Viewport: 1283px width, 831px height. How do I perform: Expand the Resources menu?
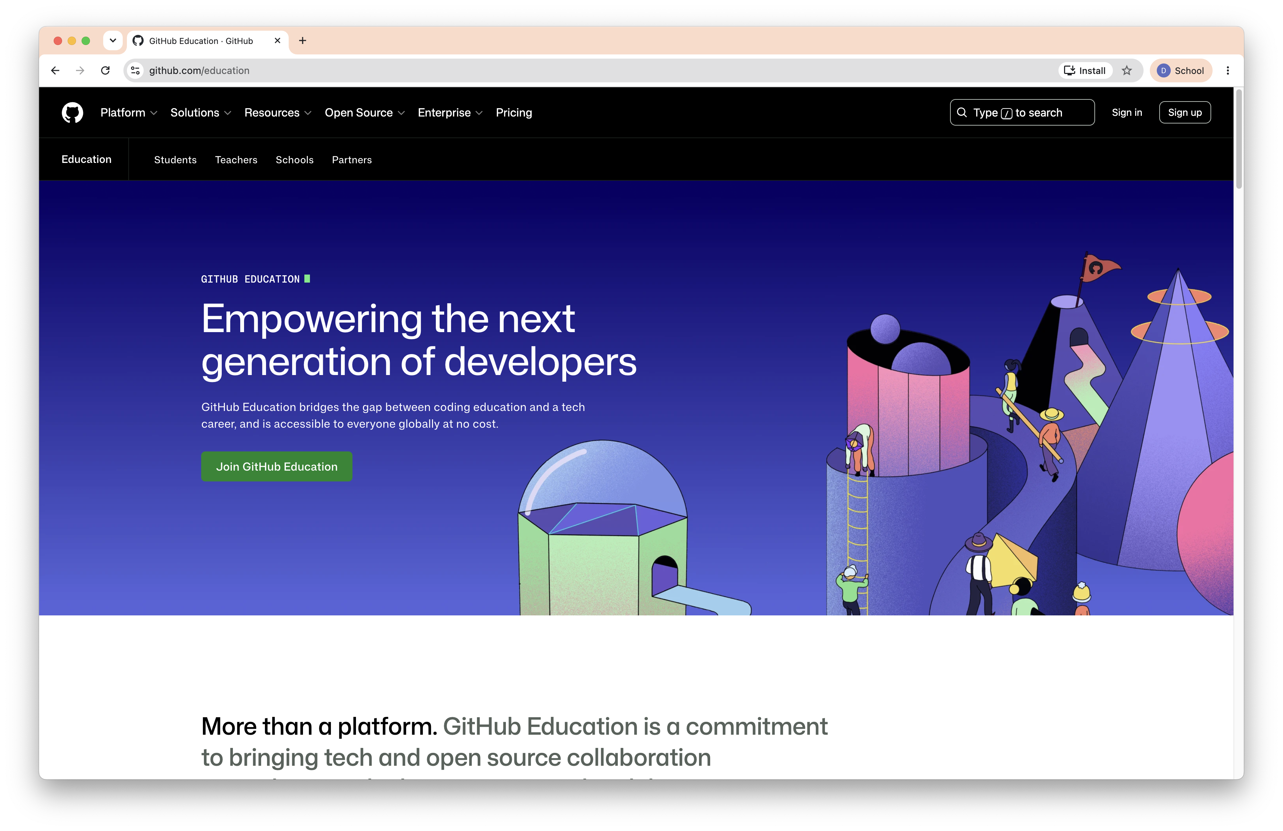[278, 113]
